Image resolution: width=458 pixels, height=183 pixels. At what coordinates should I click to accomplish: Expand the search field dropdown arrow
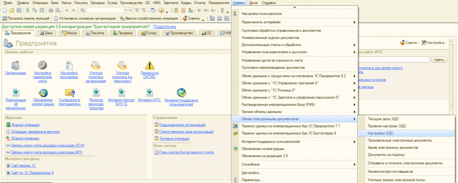pos(126,10)
